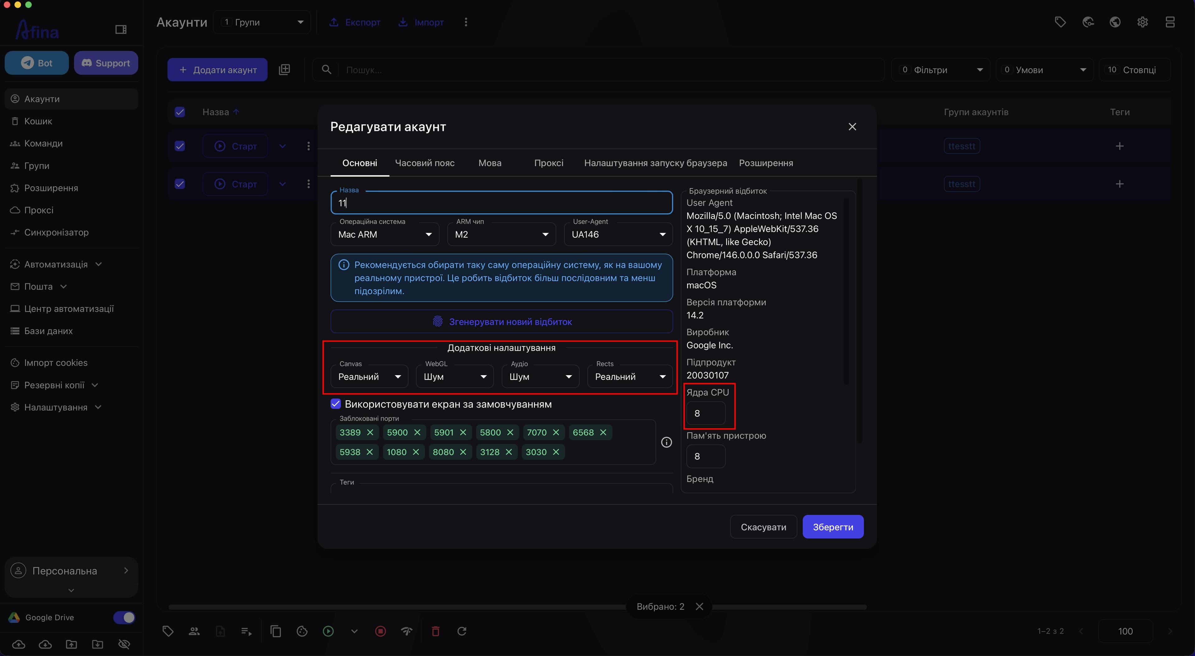Click the green play icon in bottom toolbar
This screenshot has width=1195, height=656.
328,631
